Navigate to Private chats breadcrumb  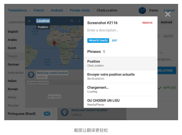pos(80,10)
